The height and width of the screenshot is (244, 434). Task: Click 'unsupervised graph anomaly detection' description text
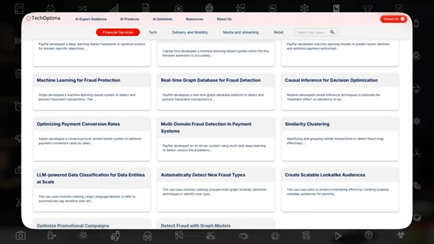click(215, 192)
